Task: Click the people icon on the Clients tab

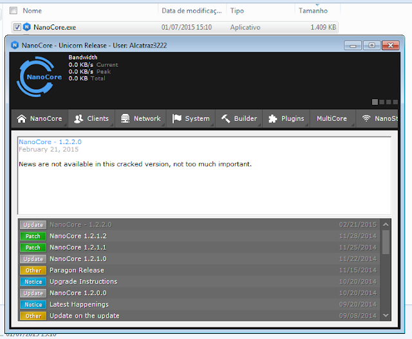Action: [x=79, y=119]
